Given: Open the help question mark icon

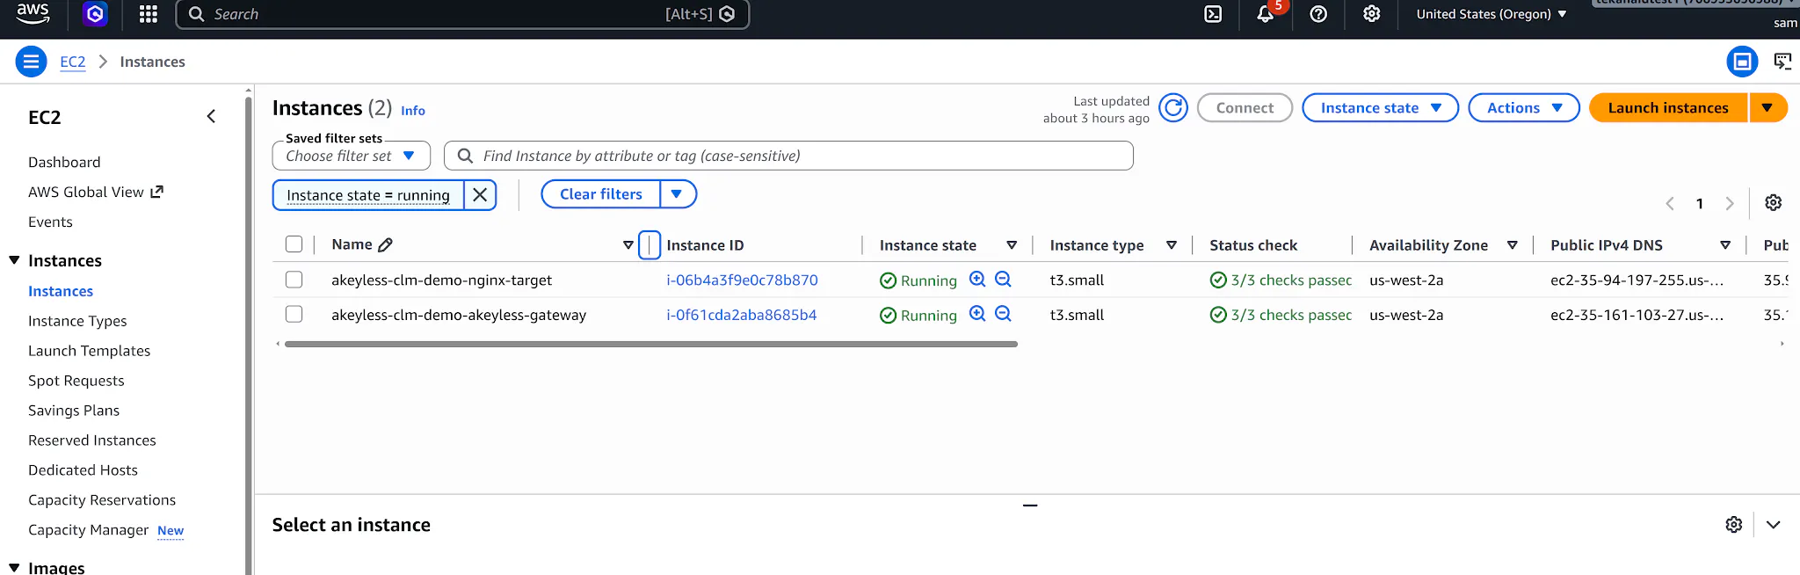Looking at the screenshot, I should pos(1318,14).
